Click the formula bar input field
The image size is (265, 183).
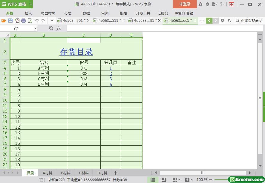pos(161,28)
